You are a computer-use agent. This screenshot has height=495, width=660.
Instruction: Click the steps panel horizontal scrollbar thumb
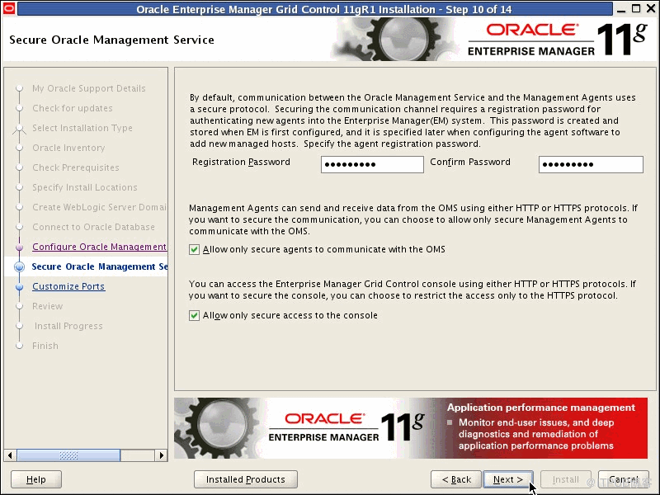pyautogui.click(x=68, y=455)
